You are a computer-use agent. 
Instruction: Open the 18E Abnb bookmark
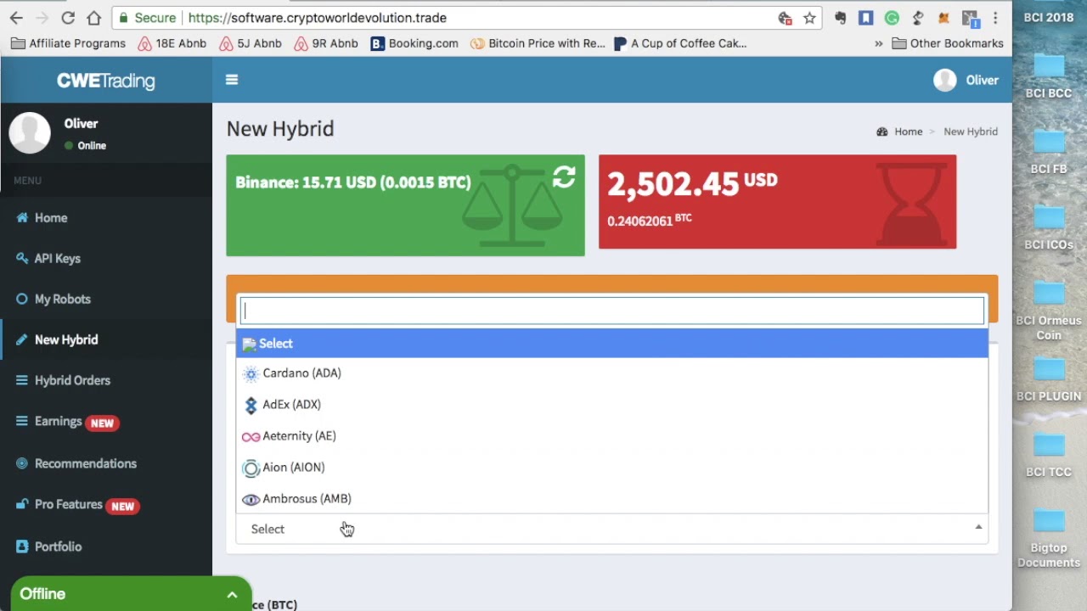click(x=172, y=43)
